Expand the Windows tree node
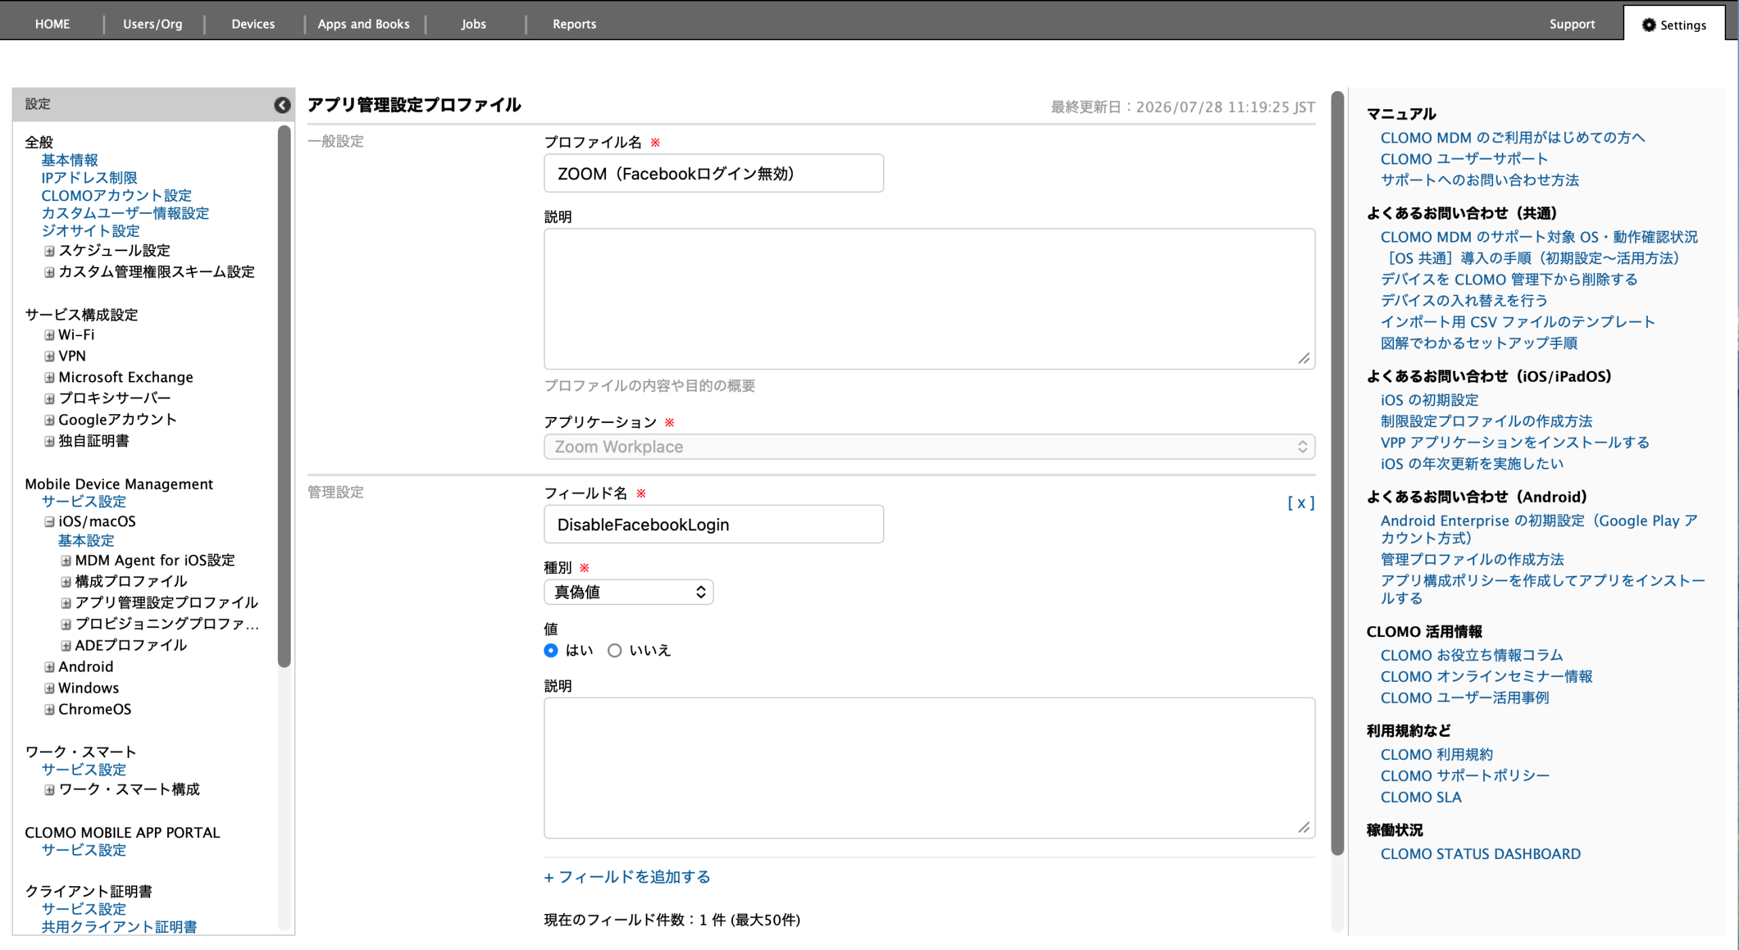 tap(50, 689)
